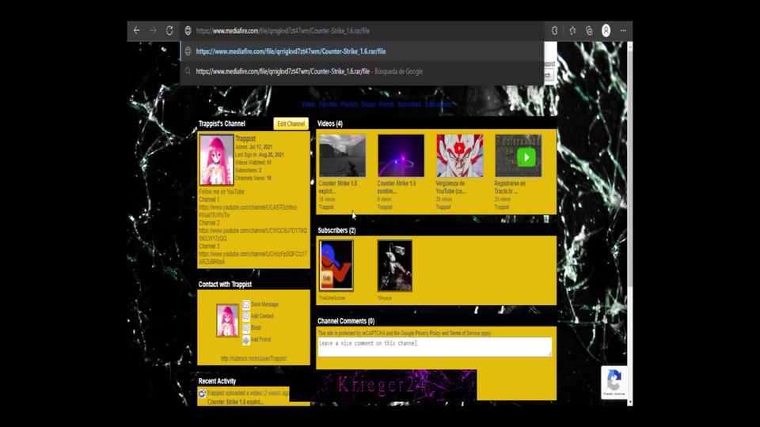
Task: Select the mediafire URL autocomplete suggestion
Action: click(362, 51)
